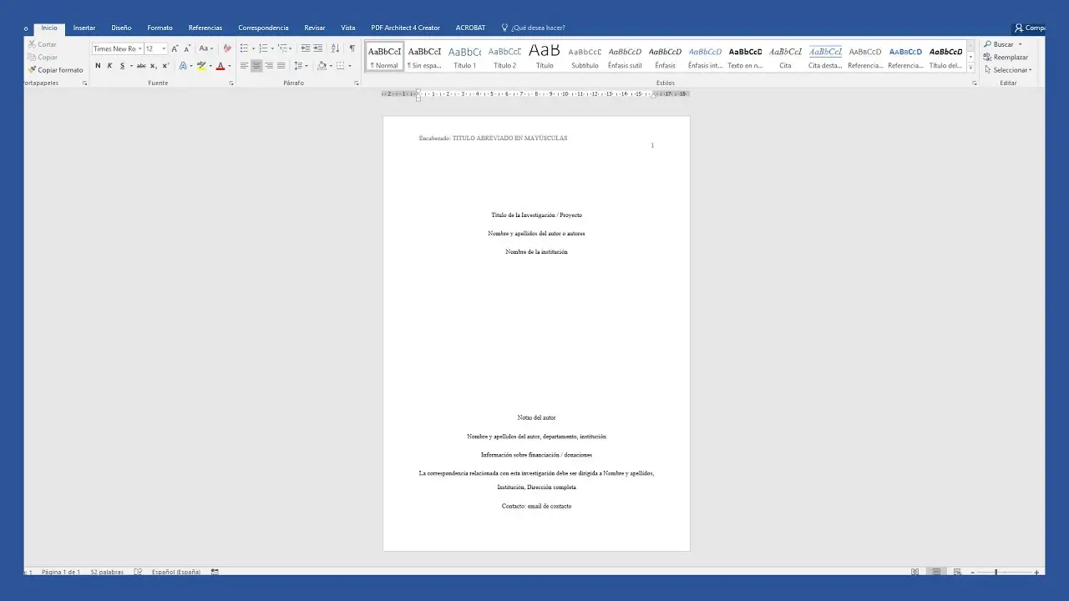The width and height of the screenshot is (1069, 601).
Task: Switch to web layout view icon
Action: 957,572
